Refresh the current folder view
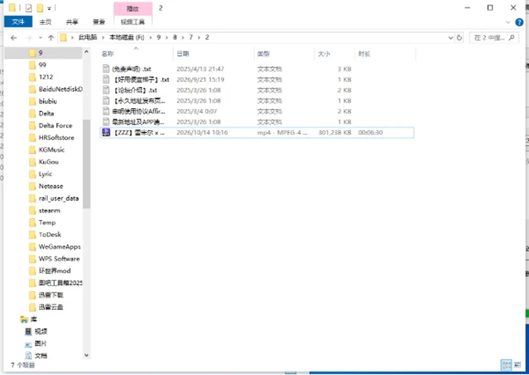Image resolution: width=529 pixels, height=375 pixels. tap(459, 38)
